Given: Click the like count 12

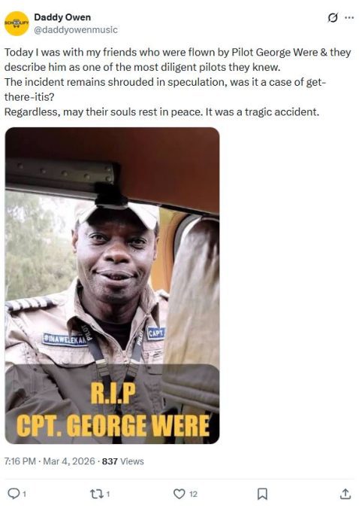Looking at the screenshot, I should point(193,494).
